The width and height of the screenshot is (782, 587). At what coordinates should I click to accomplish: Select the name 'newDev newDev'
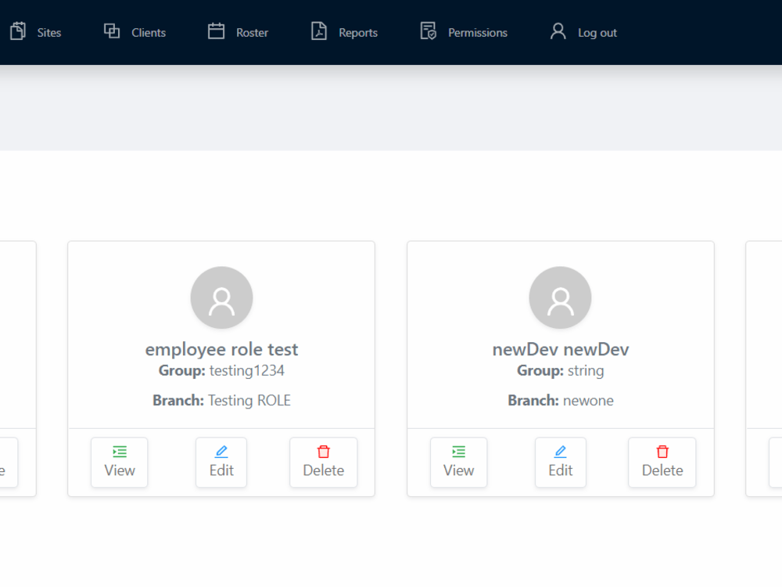point(561,349)
